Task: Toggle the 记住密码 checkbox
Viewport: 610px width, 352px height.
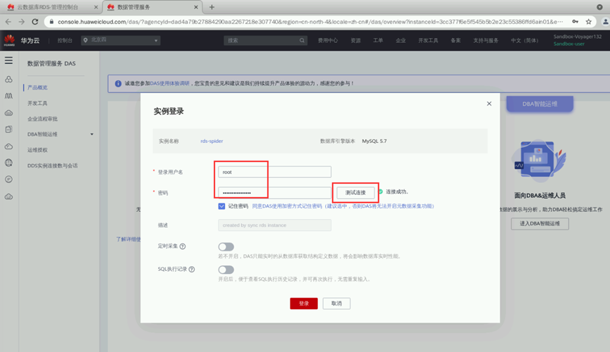Action: tap(221, 206)
